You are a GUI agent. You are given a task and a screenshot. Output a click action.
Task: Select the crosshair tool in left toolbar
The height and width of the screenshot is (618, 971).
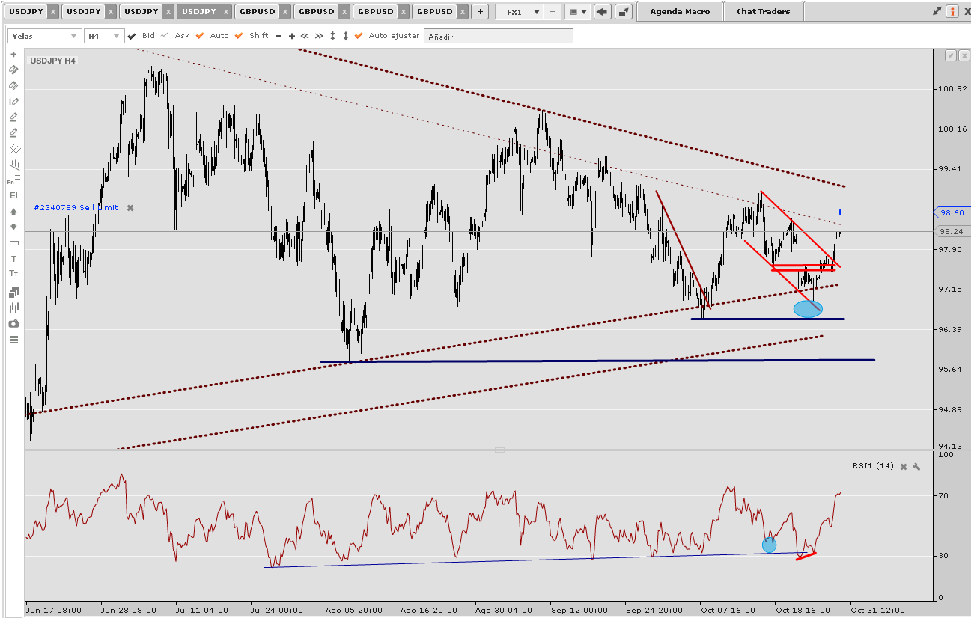[13, 55]
